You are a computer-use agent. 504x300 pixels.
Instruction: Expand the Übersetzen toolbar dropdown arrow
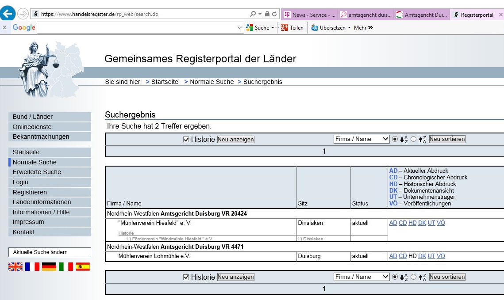click(349, 27)
